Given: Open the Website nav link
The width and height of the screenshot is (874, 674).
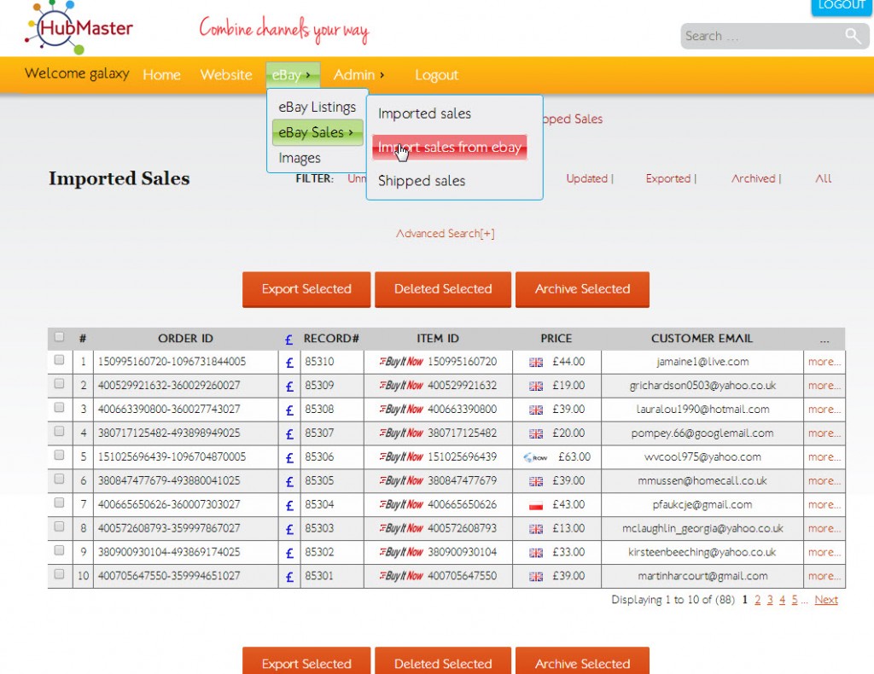Looking at the screenshot, I should (x=226, y=74).
